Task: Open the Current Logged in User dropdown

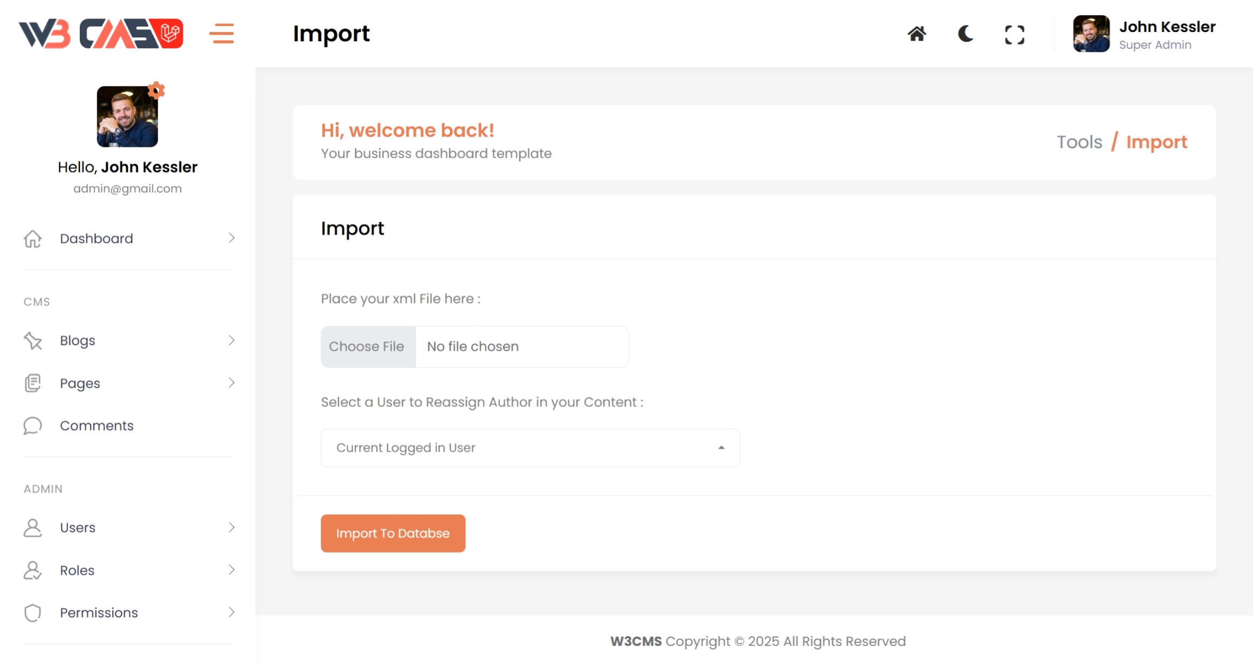Action: 530,448
